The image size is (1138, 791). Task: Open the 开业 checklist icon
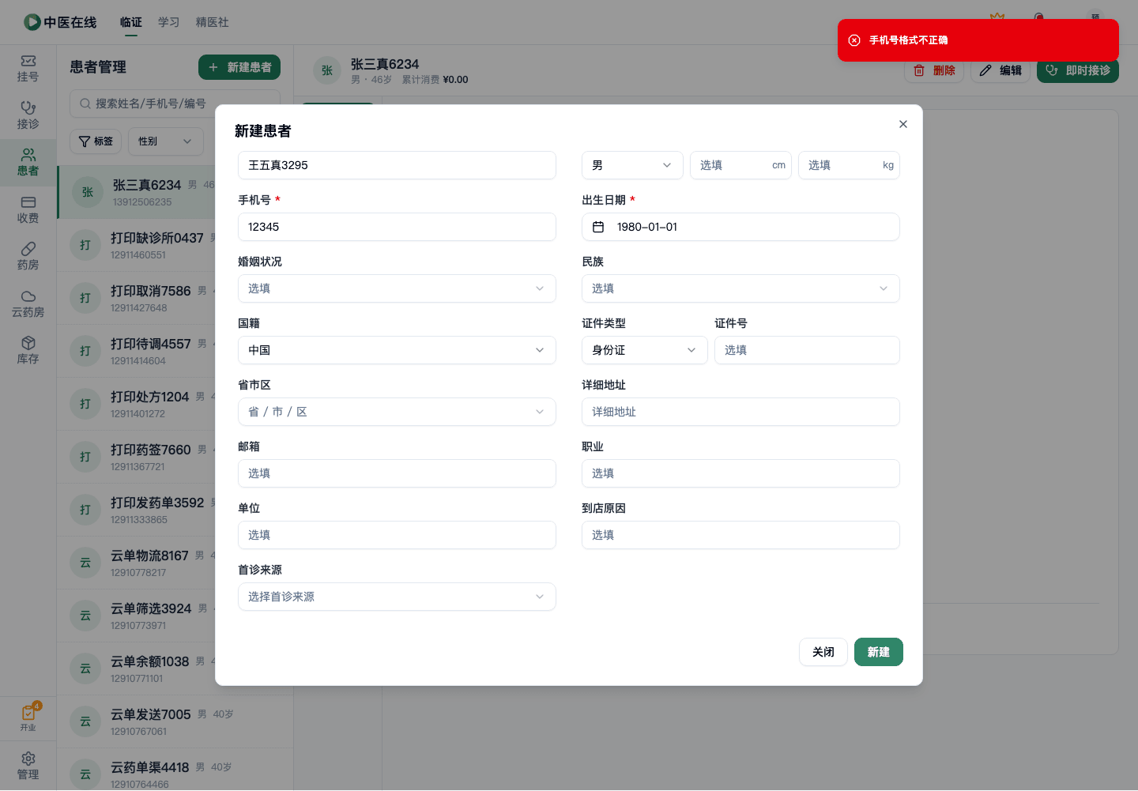point(28,718)
